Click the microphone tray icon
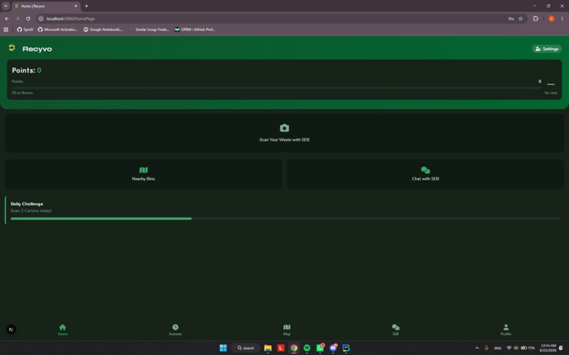Image resolution: width=569 pixels, height=355 pixels. [x=486, y=348]
